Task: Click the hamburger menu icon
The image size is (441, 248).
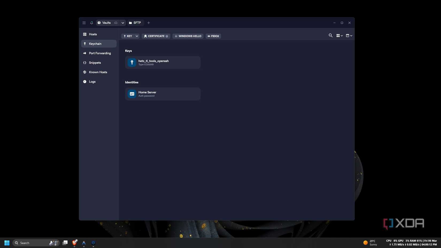Action: (84, 23)
